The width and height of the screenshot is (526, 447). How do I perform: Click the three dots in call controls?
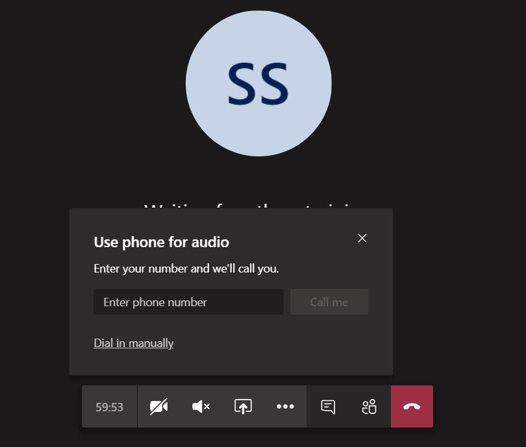click(x=285, y=407)
